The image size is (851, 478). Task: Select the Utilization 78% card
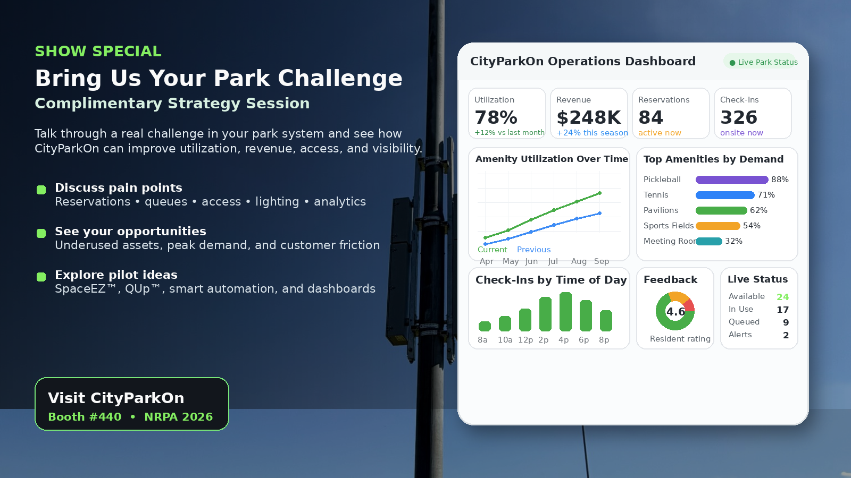[507, 113]
